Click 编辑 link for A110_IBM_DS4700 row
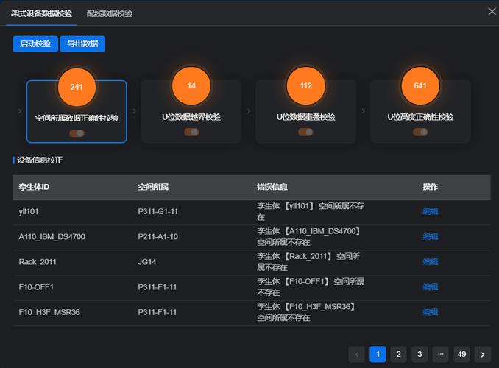 point(431,236)
